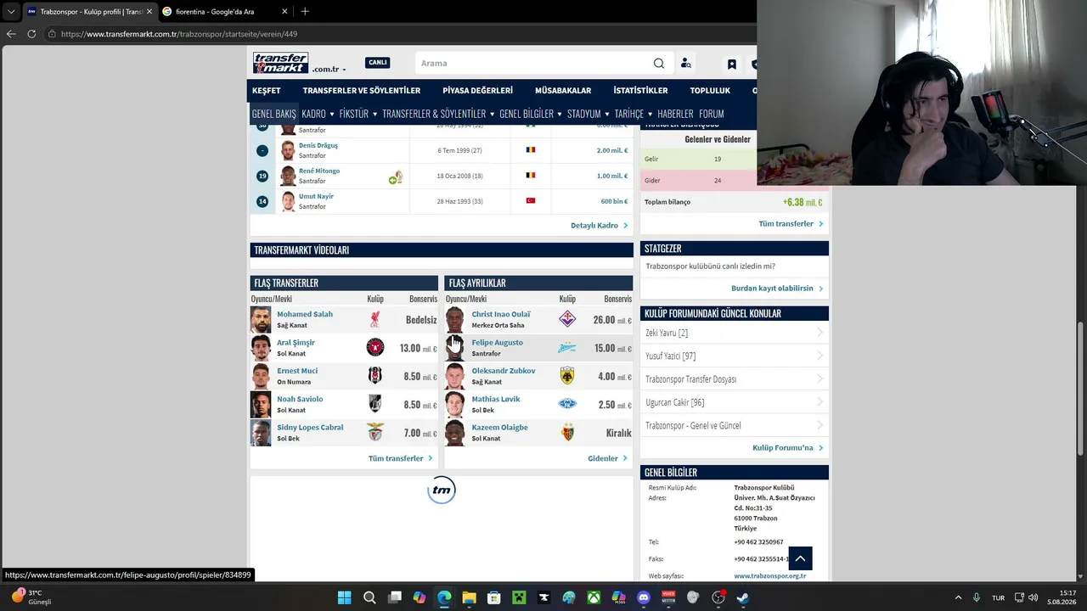Open the İSTATİSTİKLER menu
The width and height of the screenshot is (1087, 611).
pyautogui.click(x=640, y=91)
